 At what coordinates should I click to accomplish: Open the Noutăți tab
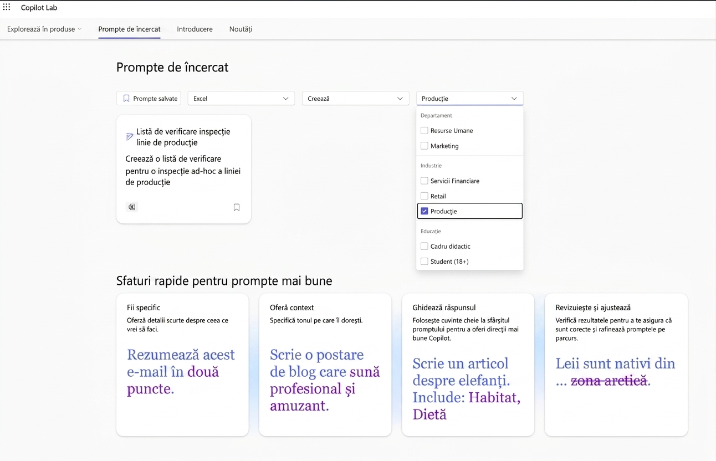241,29
